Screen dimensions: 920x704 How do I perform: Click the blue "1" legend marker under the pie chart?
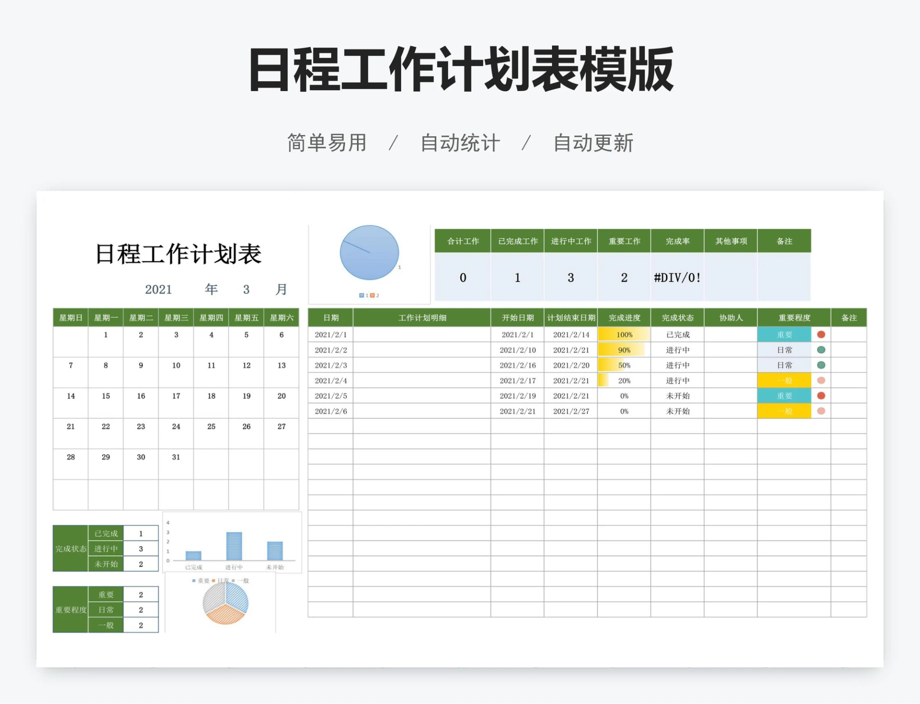coord(362,295)
